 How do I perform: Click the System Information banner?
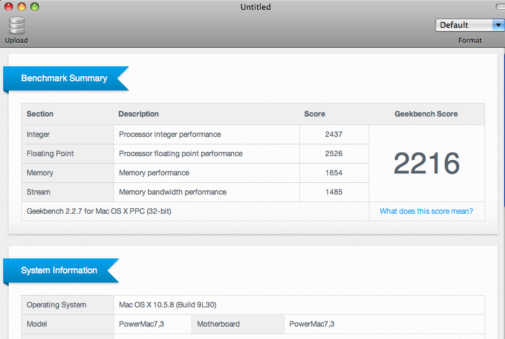(59, 271)
